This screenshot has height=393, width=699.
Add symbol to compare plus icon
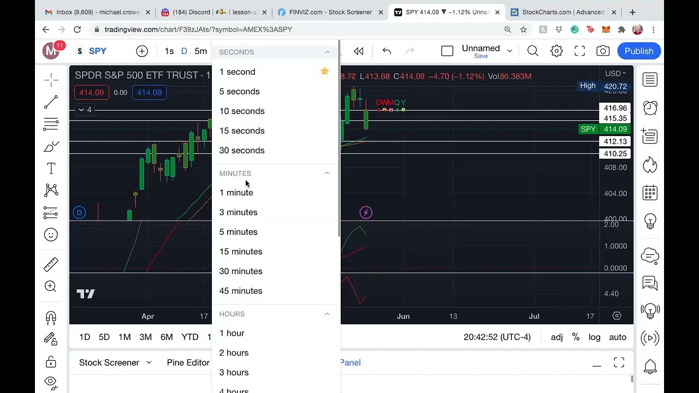pyautogui.click(x=142, y=51)
